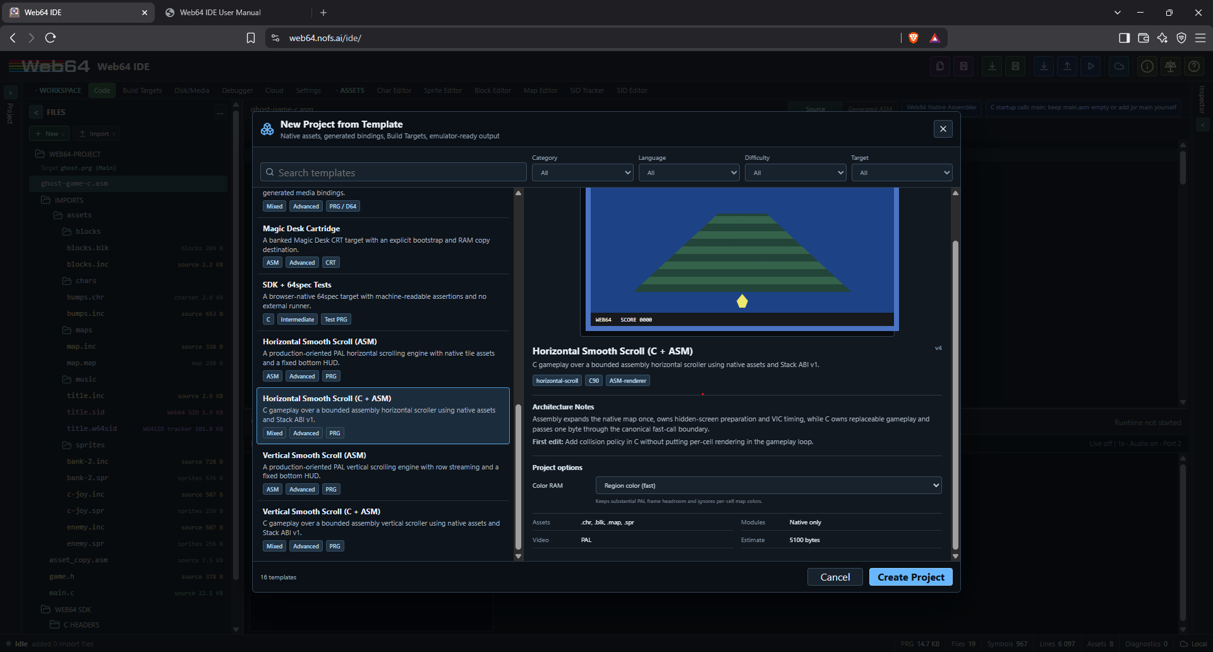Open the browser tab search chevron
Screen dimensions: 1213x652
pos(1117,13)
